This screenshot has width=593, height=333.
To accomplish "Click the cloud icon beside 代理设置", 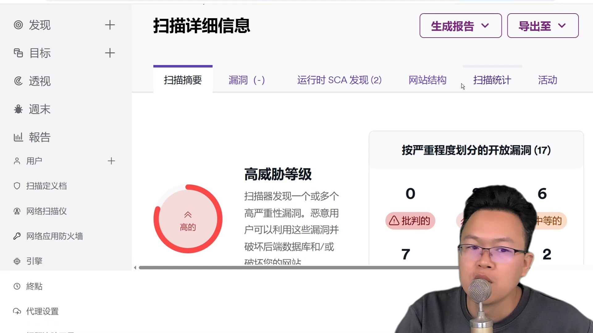I will (x=17, y=311).
